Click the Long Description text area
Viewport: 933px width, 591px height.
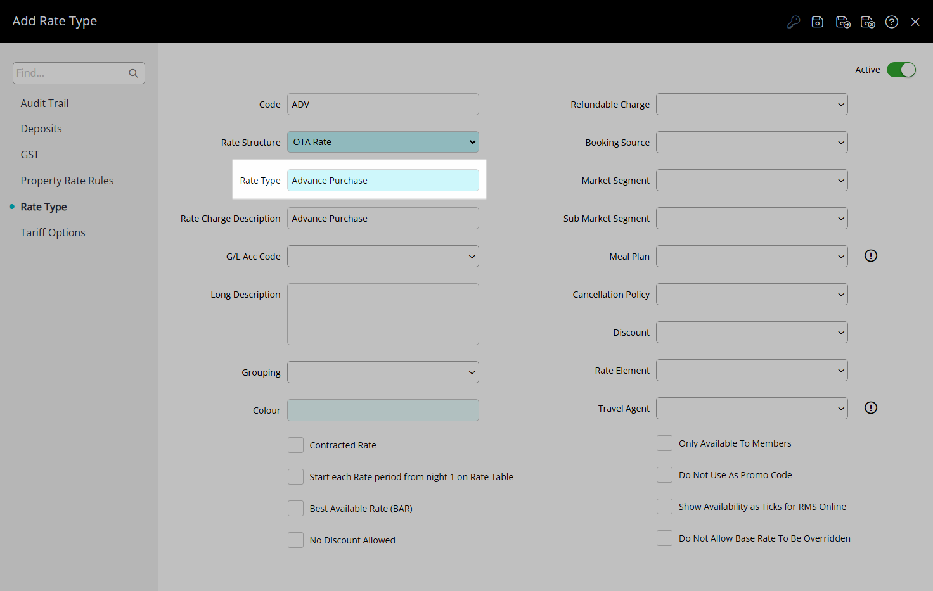coord(383,314)
